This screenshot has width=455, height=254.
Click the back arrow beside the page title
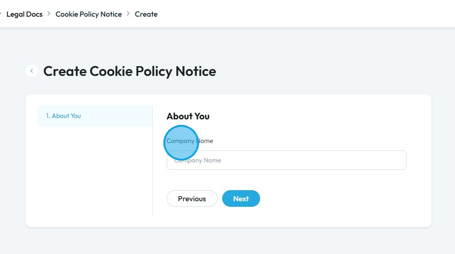coord(32,71)
